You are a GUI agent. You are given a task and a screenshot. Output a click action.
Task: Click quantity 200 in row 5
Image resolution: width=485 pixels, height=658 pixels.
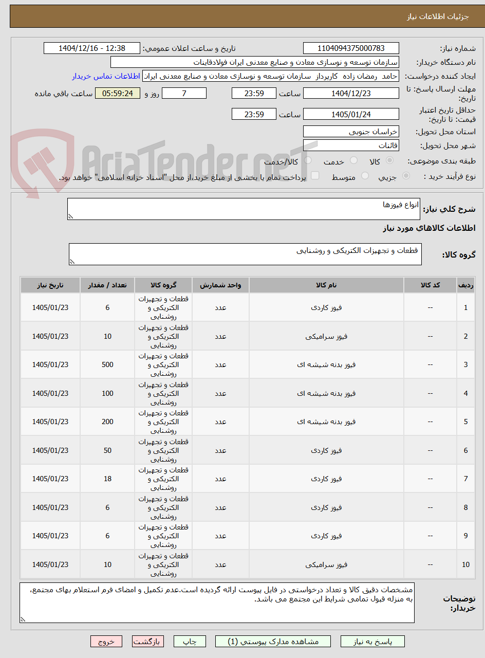(107, 422)
